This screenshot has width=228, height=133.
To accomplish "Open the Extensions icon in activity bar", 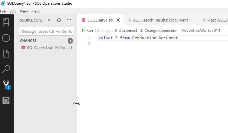I will [6, 100].
